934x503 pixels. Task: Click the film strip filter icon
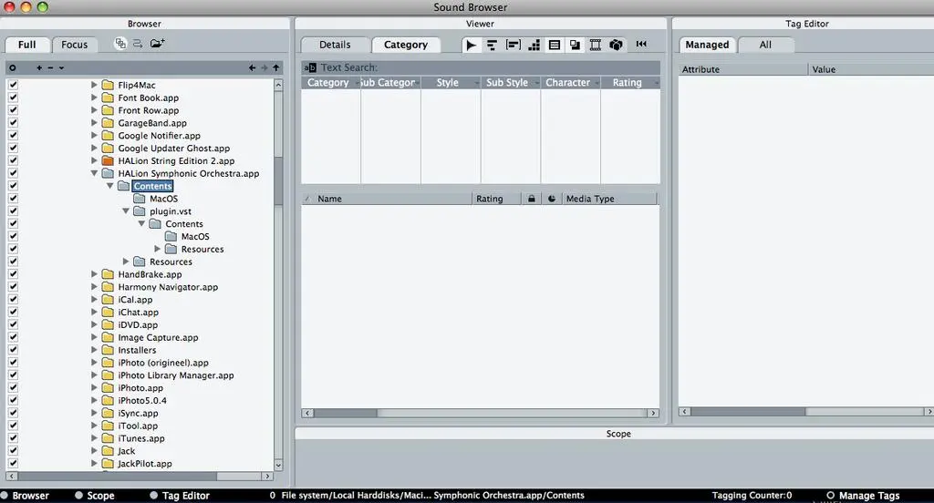pos(596,45)
